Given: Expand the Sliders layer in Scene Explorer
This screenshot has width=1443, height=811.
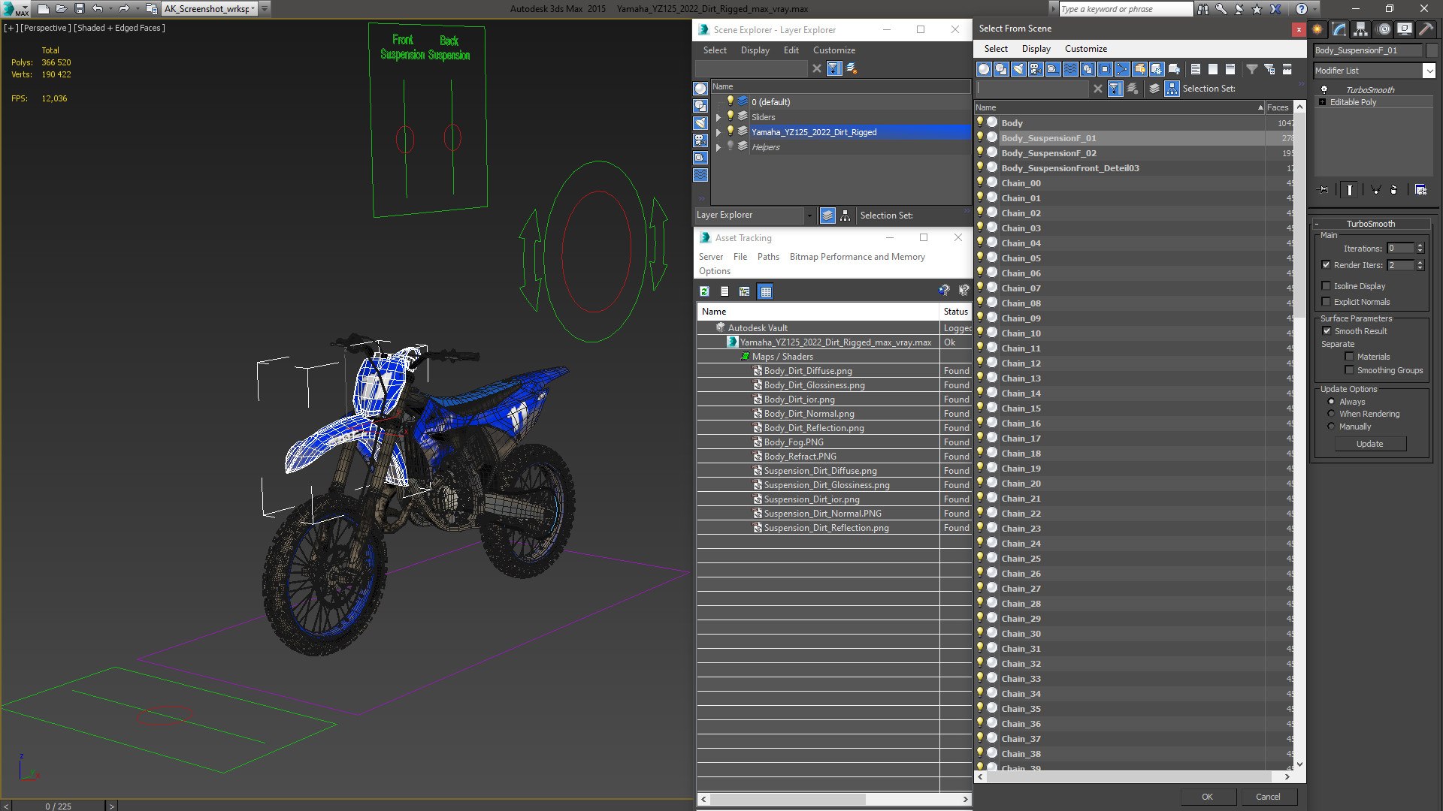Looking at the screenshot, I should point(718,117).
